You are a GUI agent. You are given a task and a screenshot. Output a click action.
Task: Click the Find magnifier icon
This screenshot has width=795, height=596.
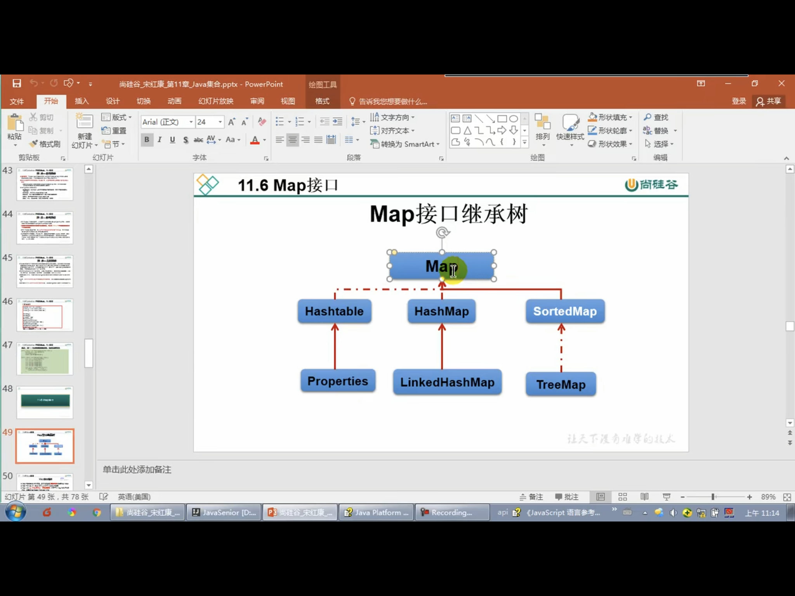point(647,117)
